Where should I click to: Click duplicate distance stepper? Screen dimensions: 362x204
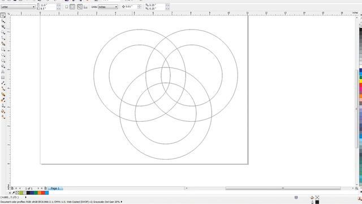coord(167,7)
